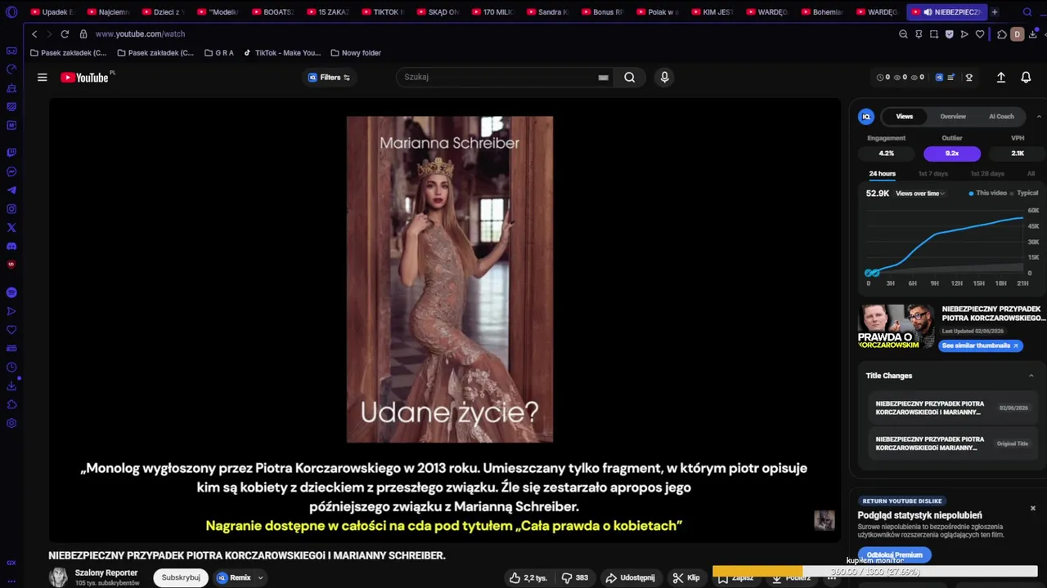Screen dimensions: 1047x588
Task: Select the 1st 7 days range tab
Action: [932, 174]
